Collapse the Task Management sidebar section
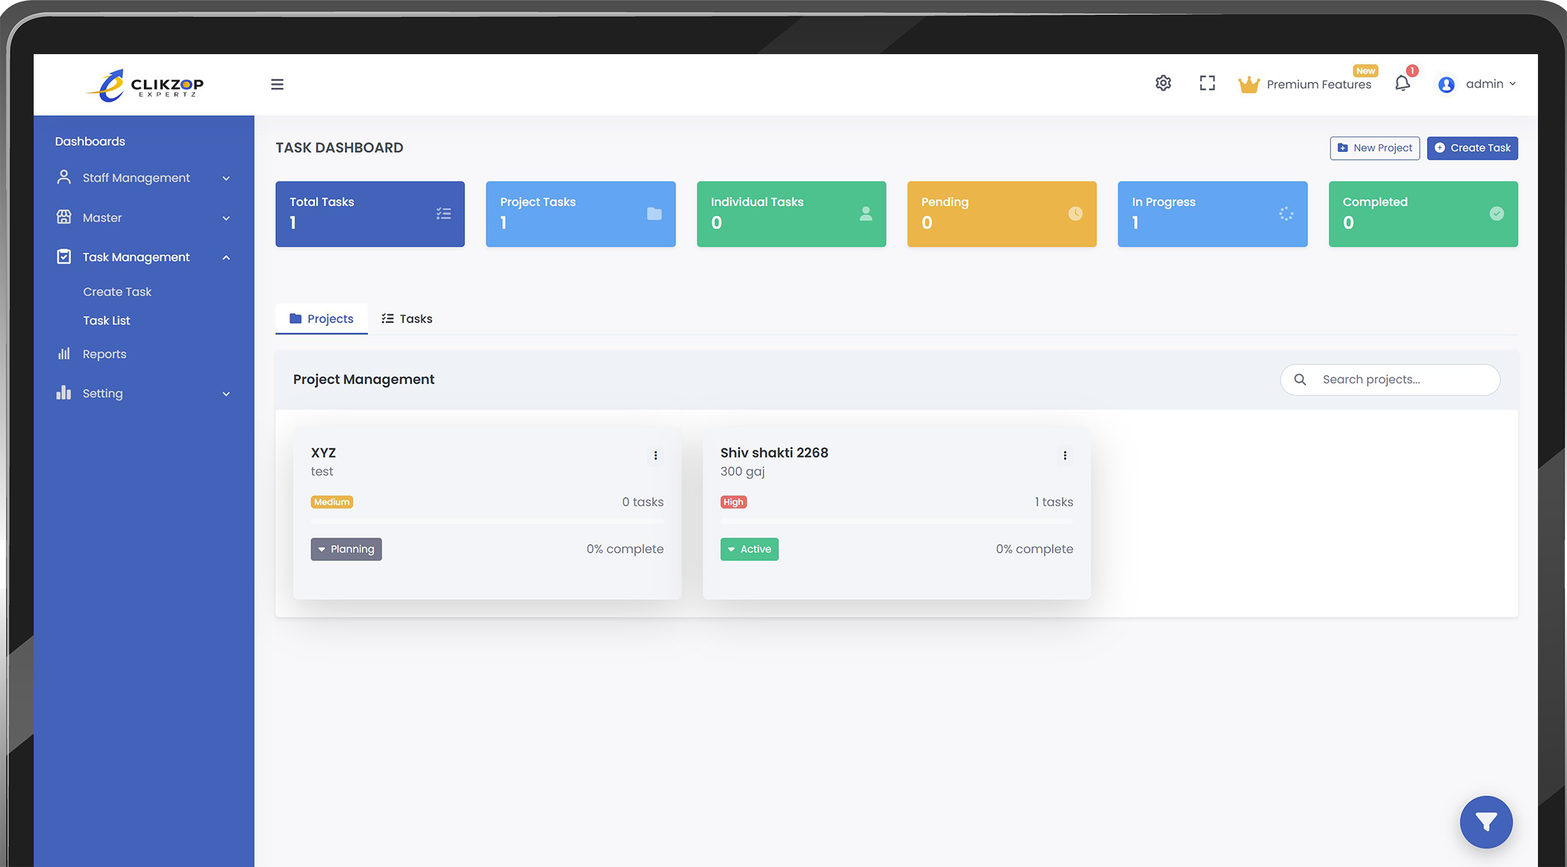The height and width of the screenshot is (867, 1567). tap(226, 258)
